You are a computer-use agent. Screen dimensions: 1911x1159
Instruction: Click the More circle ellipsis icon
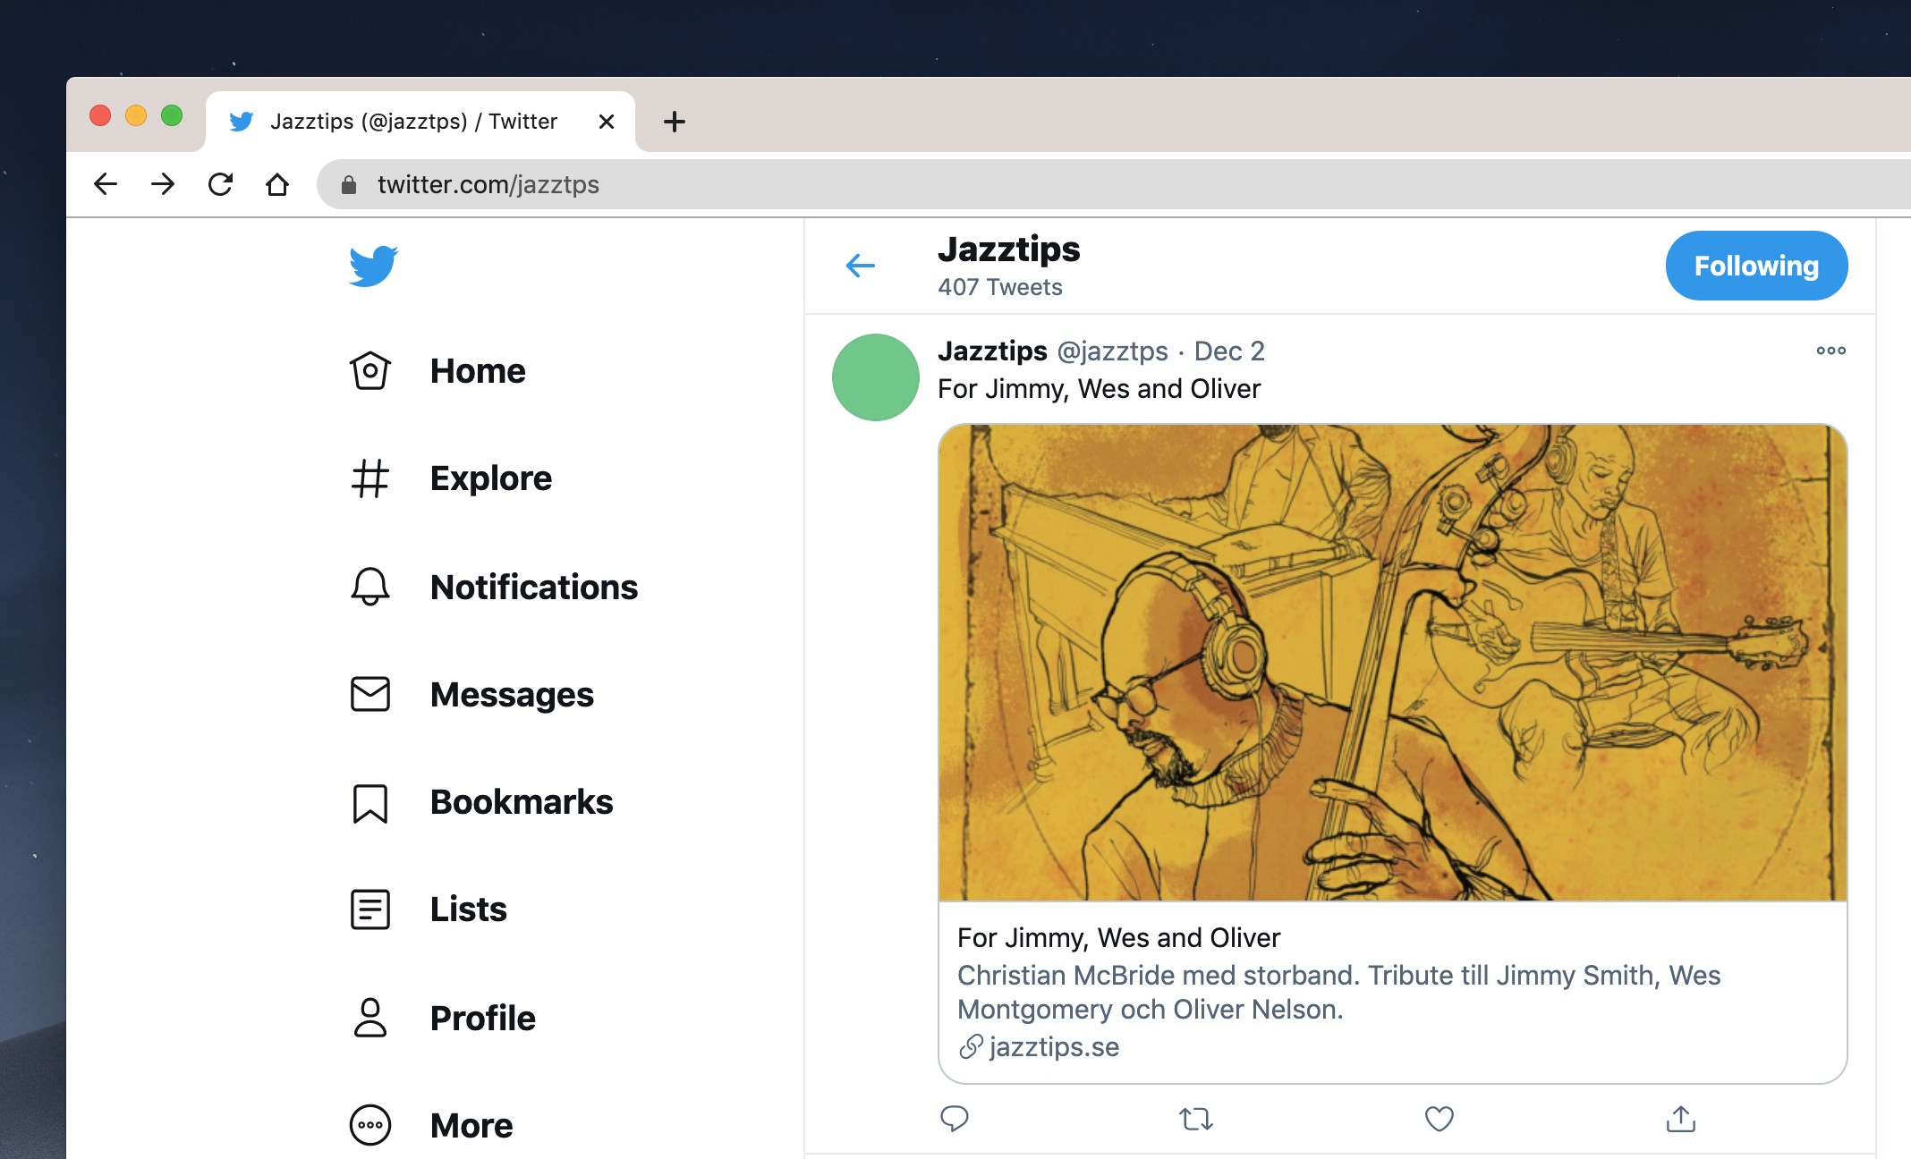pos(369,1125)
